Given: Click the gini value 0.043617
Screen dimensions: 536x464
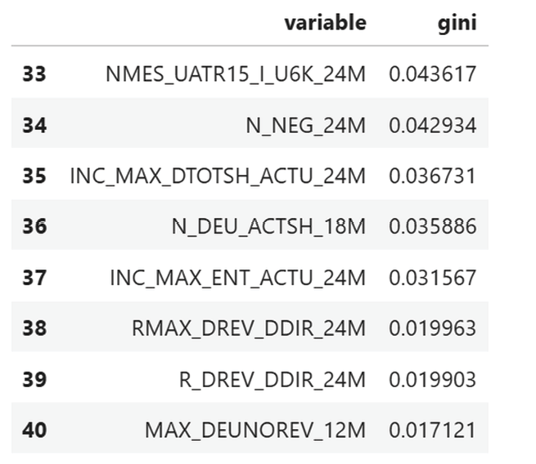Looking at the screenshot, I should point(432,74).
